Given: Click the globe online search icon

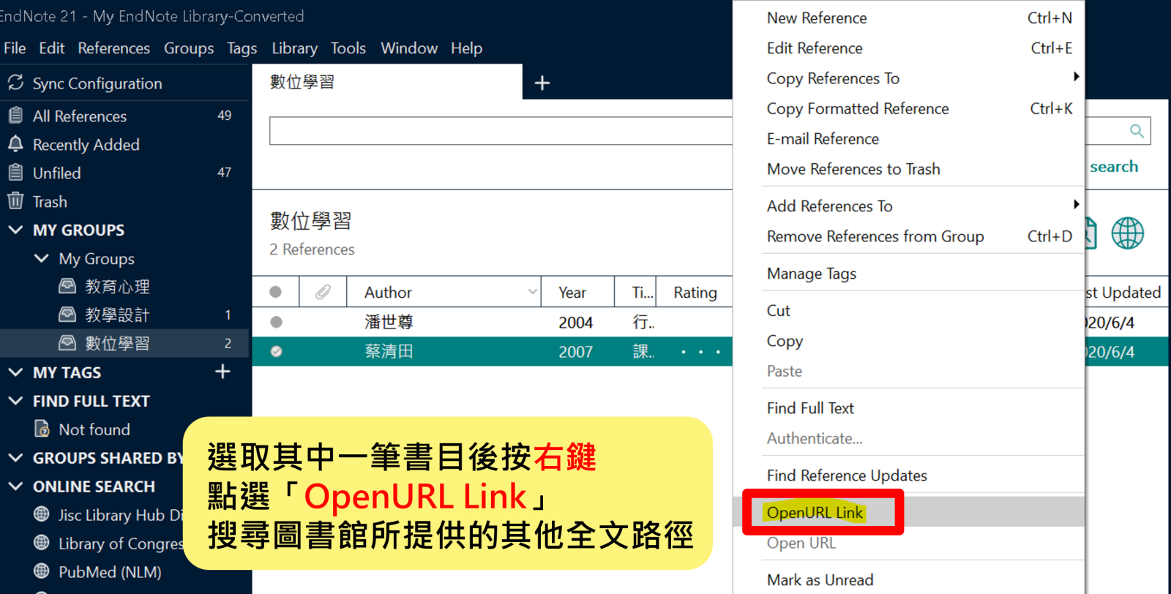Looking at the screenshot, I should click(1127, 233).
